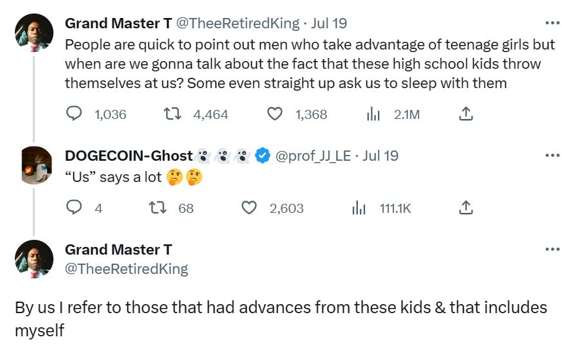Like the tweet with 1,368 likes

[x=275, y=114]
